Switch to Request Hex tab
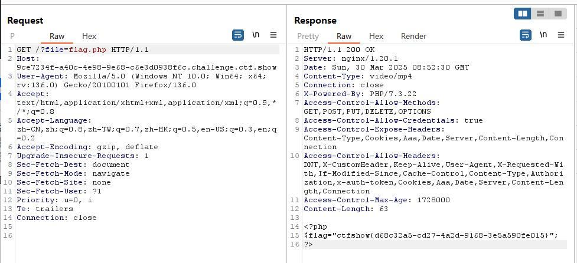The width and height of the screenshot is (577, 263). [89, 36]
